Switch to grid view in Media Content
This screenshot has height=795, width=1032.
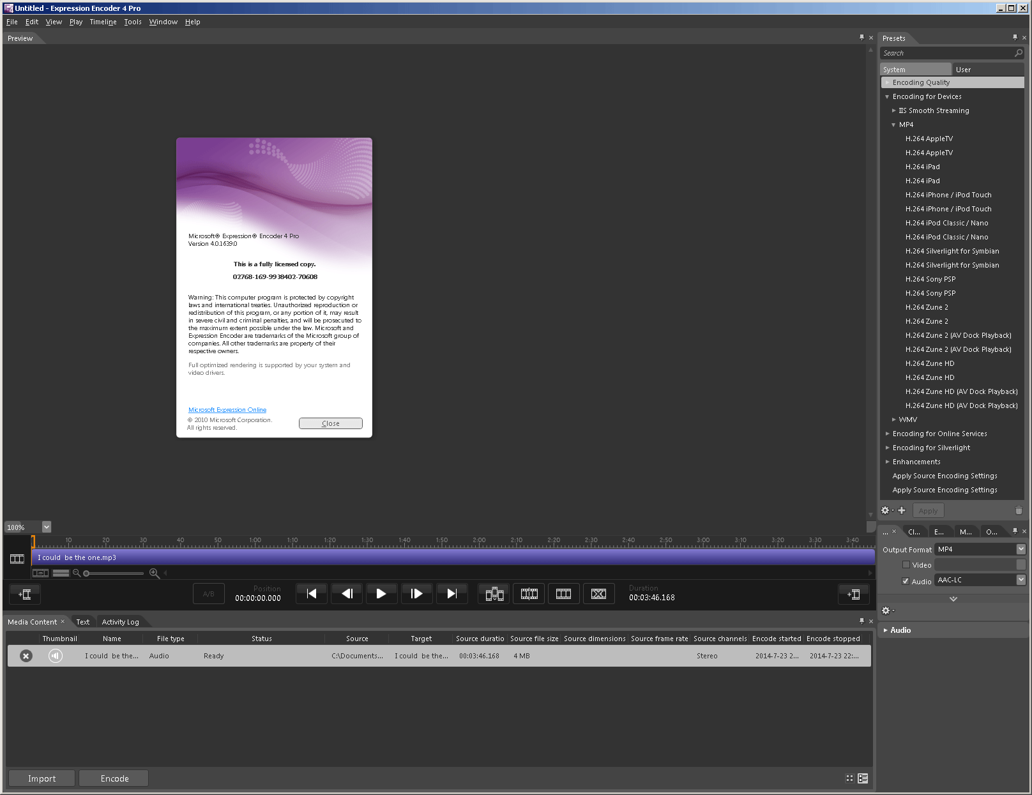(x=849, y=778)
